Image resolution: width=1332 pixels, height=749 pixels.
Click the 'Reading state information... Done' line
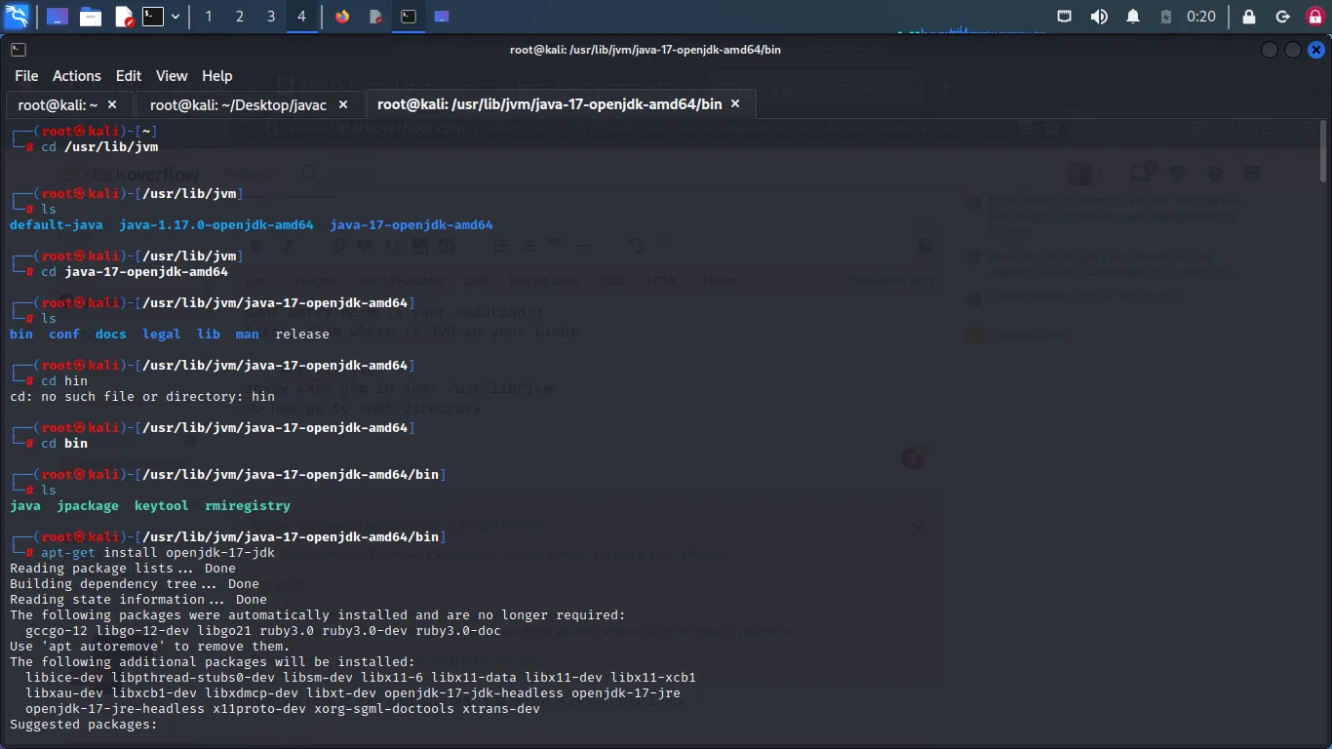(138, 600)
